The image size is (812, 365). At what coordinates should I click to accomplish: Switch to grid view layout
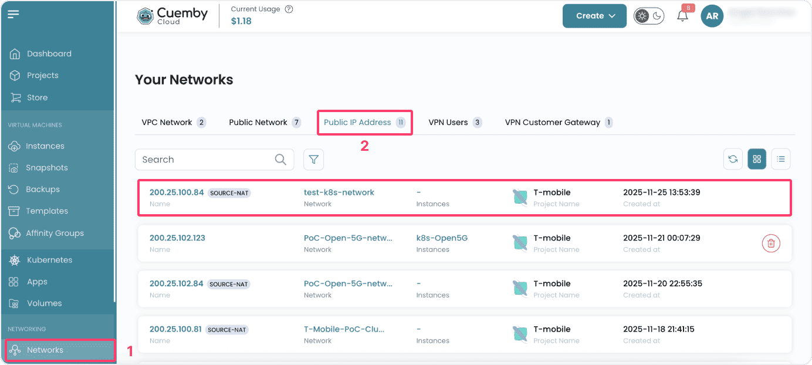pyautogui.click(x=757, y=159)
